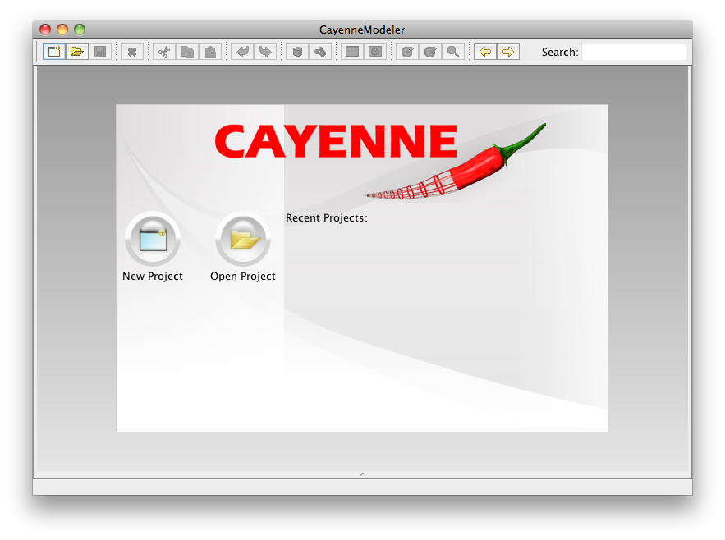Choose Open Project on welcome screen
The height and width of the screenshot is (540, 725).
[243, 240]
